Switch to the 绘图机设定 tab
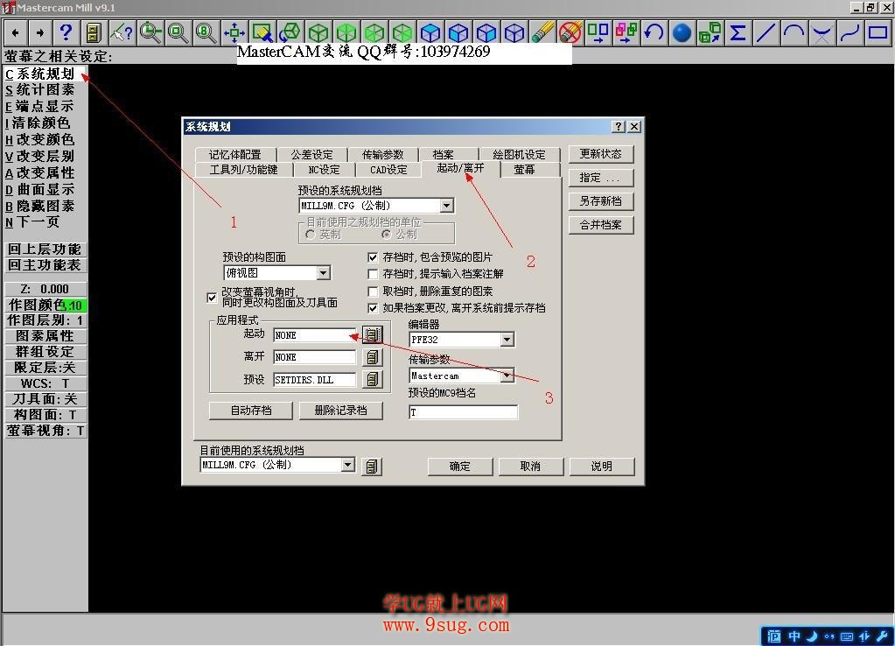 tap(519, 154)
